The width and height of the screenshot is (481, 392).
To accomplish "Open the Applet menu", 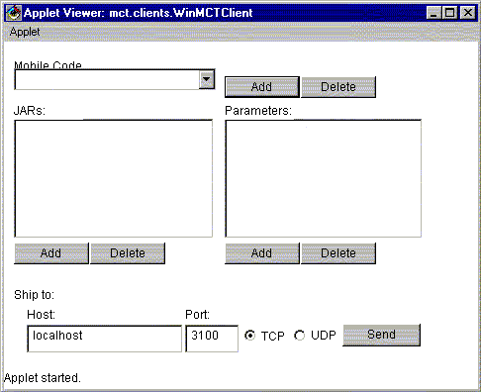I will (25, 32).
